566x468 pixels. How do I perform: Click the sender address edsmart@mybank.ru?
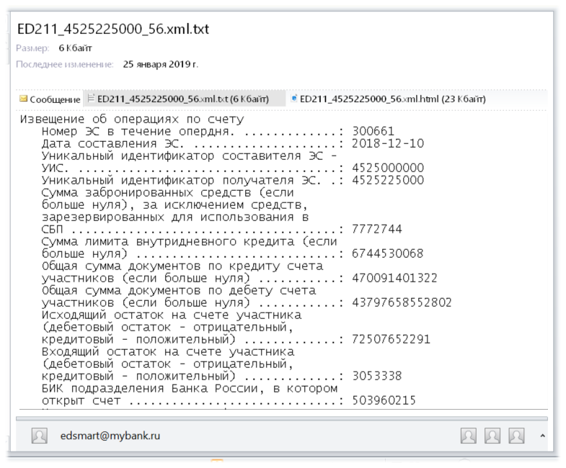point(110,436)
